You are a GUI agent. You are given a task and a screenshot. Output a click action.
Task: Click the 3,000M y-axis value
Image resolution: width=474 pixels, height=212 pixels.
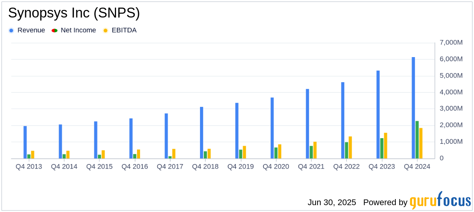(x=451, y=108)
